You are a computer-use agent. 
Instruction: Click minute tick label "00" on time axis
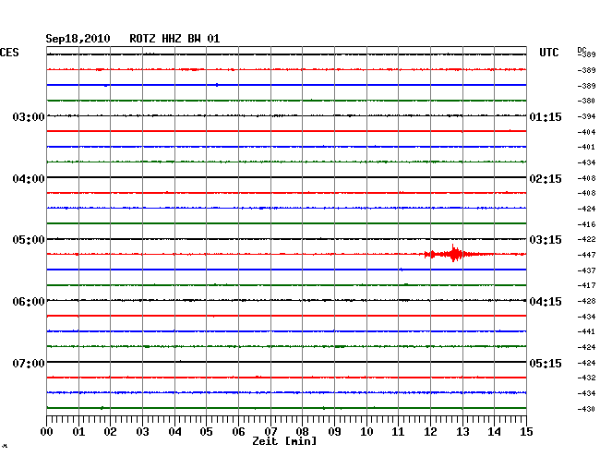click(x=46, y=432)
